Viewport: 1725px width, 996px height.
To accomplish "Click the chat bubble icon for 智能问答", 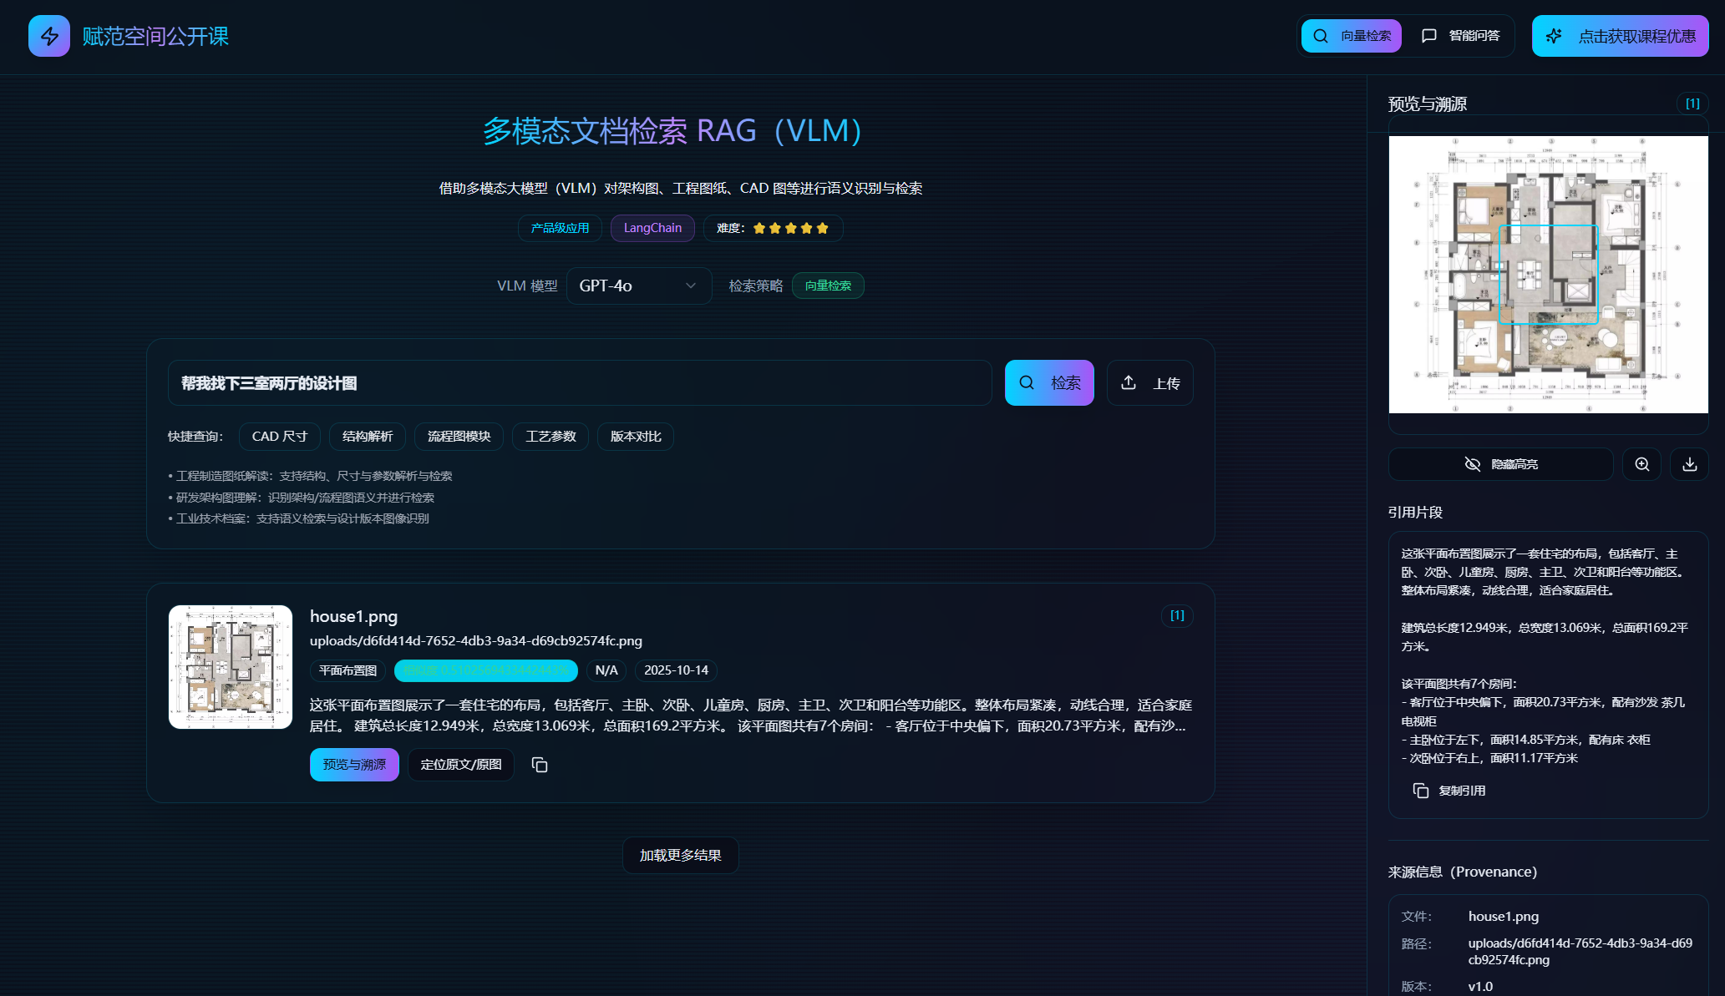I will pos(1429,36).
